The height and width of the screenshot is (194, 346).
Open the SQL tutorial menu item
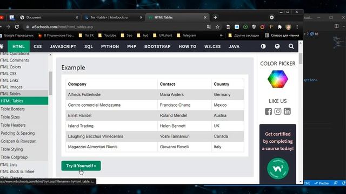coord(89,46)
